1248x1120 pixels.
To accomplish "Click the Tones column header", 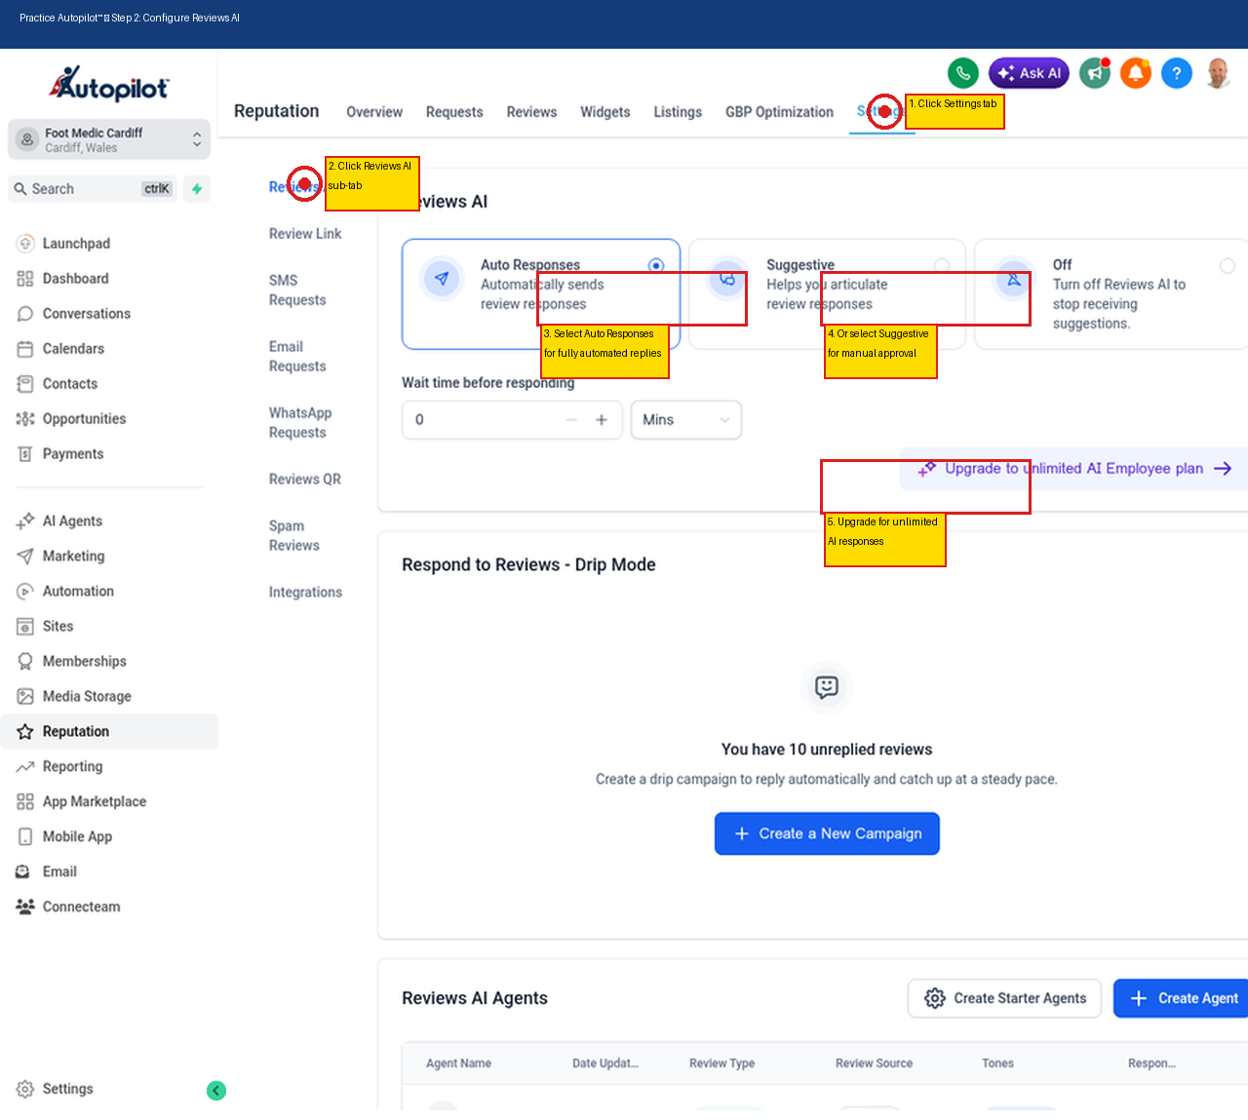I will (997, 1063).
